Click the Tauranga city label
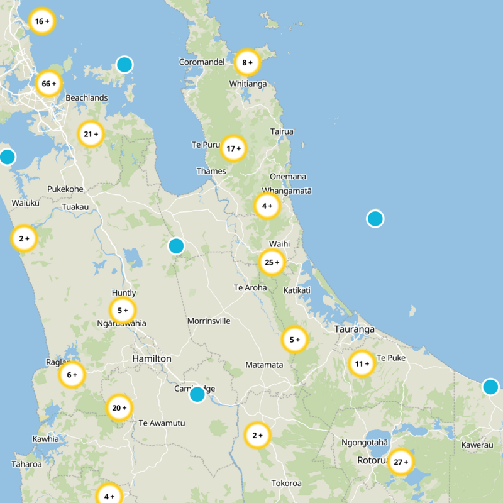Screen dimensions: 503x503 pos(354,329)
